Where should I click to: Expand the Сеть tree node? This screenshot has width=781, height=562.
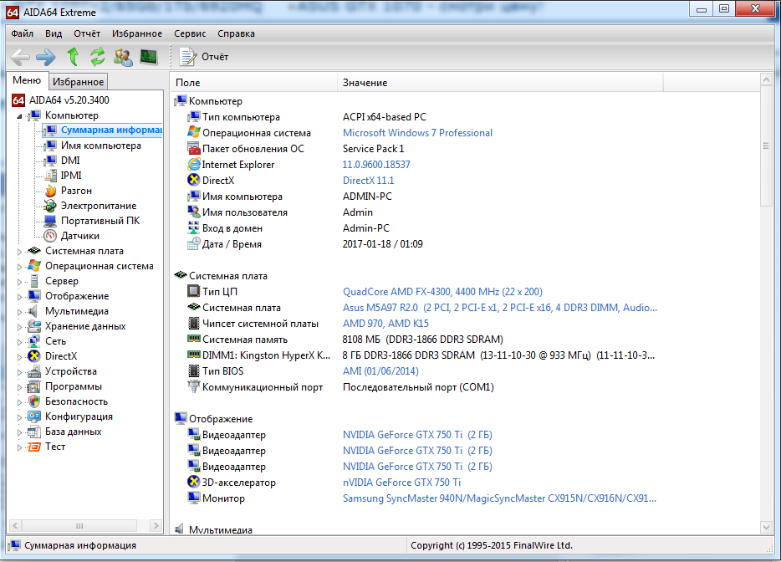tap(19, 342)
